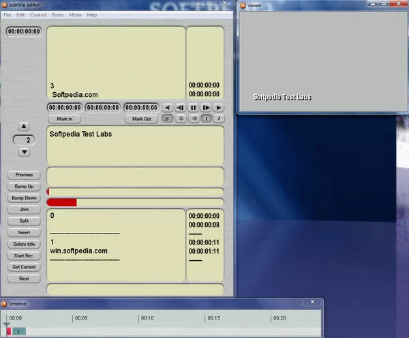This screenshot has height=338, width=409.
Task: Click the up arrow above title number
Action: (24, 127)
